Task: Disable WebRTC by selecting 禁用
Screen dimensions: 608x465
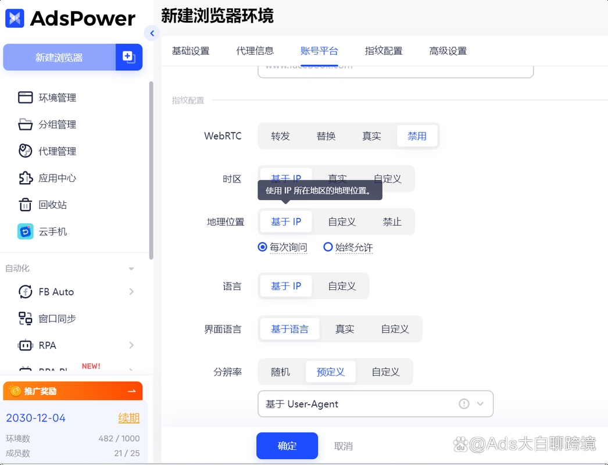Action: (x=417, y=135)
